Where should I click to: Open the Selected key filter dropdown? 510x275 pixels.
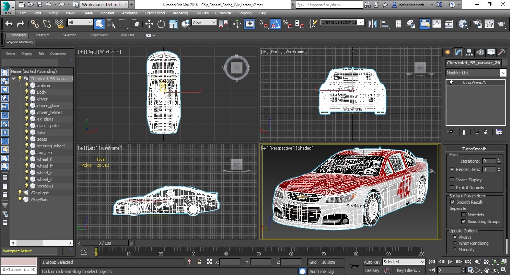click(x=404, y=262)
